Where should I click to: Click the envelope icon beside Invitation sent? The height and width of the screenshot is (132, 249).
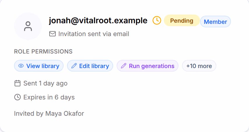[x=52, y=34]
